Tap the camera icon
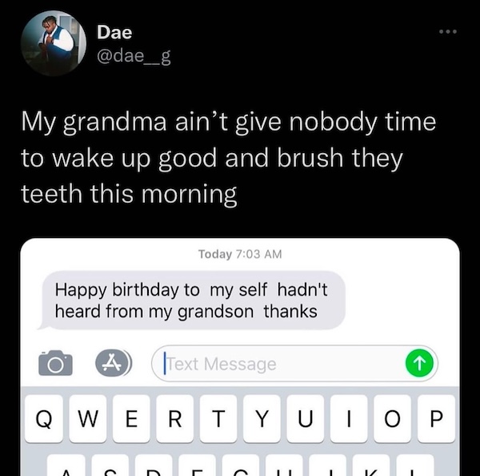The height and width of the screenshot is (476, 480). (55, 364)
